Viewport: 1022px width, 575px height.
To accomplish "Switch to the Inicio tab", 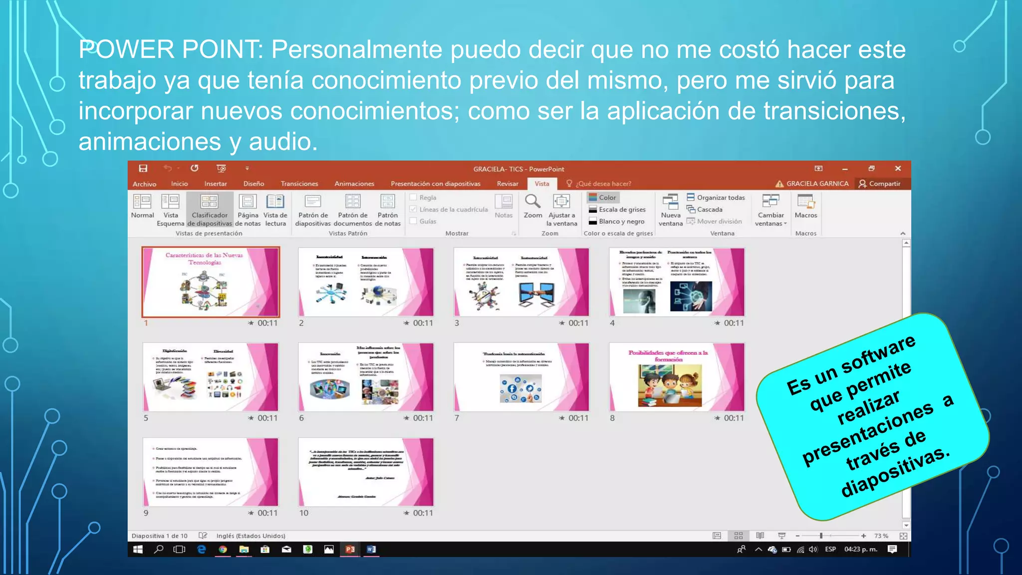I will pos(180,184).
